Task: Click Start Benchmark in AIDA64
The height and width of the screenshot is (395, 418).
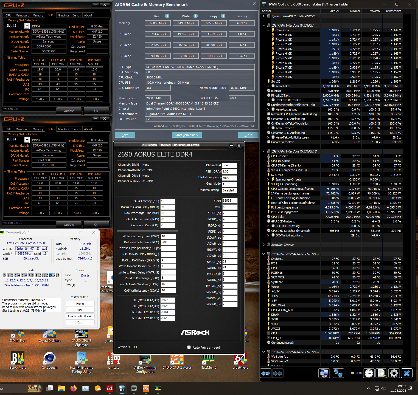Action: coord(187,135)
